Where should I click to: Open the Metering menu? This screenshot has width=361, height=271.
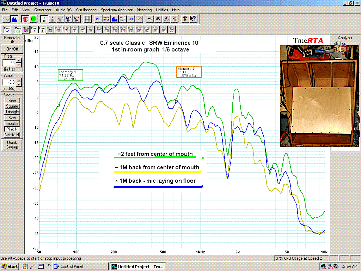144,10
